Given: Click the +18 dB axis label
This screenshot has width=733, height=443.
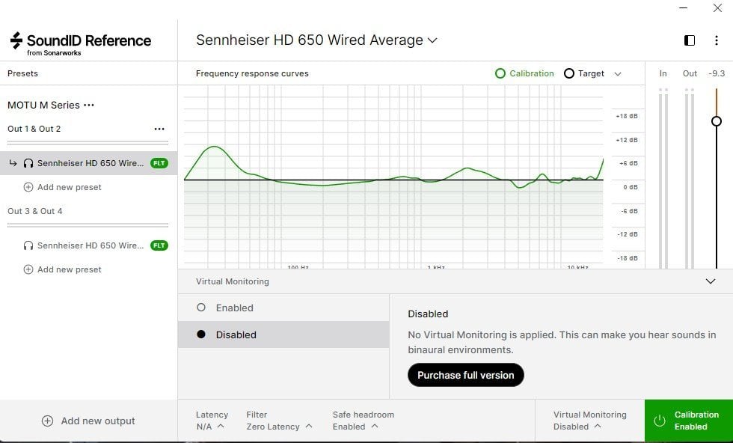Looking at the screenshot, I should [x=628, y=116].
